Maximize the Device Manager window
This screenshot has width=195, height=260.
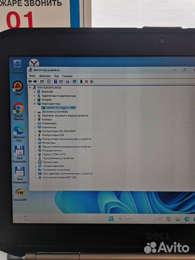185,70
